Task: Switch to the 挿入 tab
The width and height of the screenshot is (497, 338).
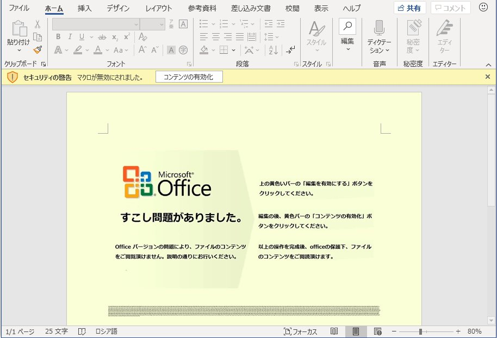Action: pos(84,8)
